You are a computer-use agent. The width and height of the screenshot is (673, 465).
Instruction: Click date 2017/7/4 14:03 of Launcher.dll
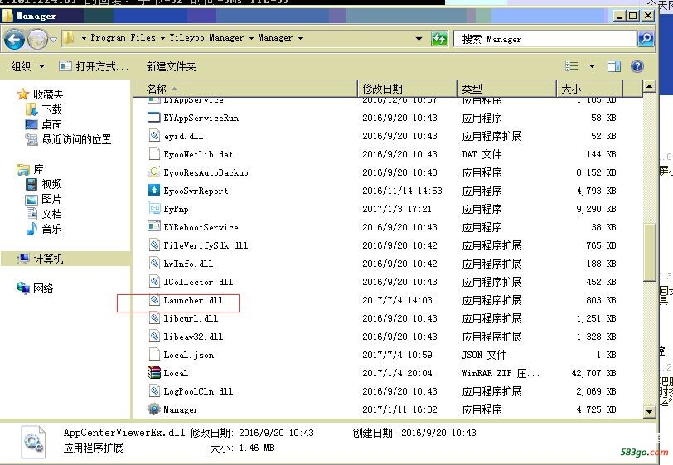(x=397, y=300)
